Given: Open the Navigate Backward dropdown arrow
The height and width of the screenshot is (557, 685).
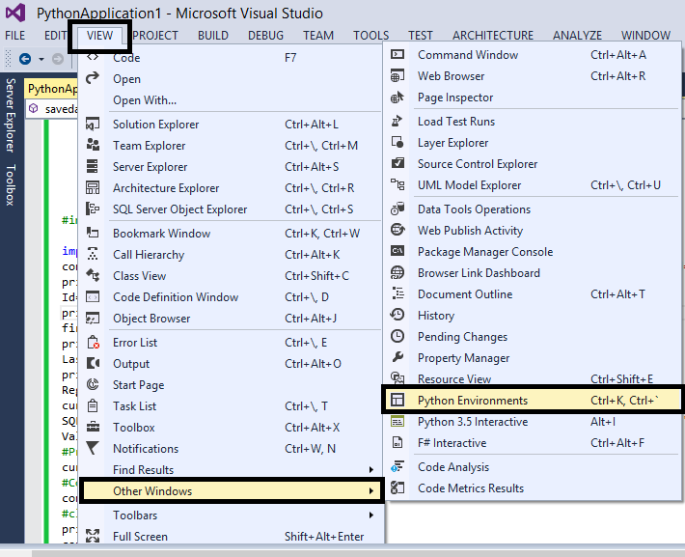Looking at the screenshot, I should coord(41,59).
